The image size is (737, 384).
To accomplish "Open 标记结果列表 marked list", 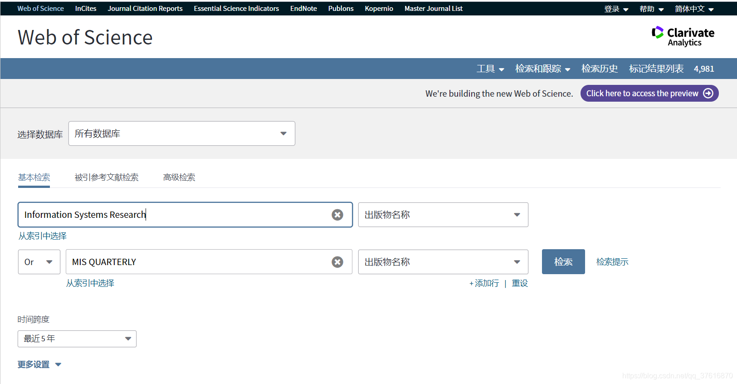I will [x=656, y=69].
